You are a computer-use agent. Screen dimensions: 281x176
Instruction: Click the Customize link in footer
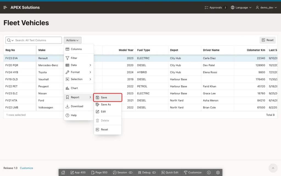26,168
